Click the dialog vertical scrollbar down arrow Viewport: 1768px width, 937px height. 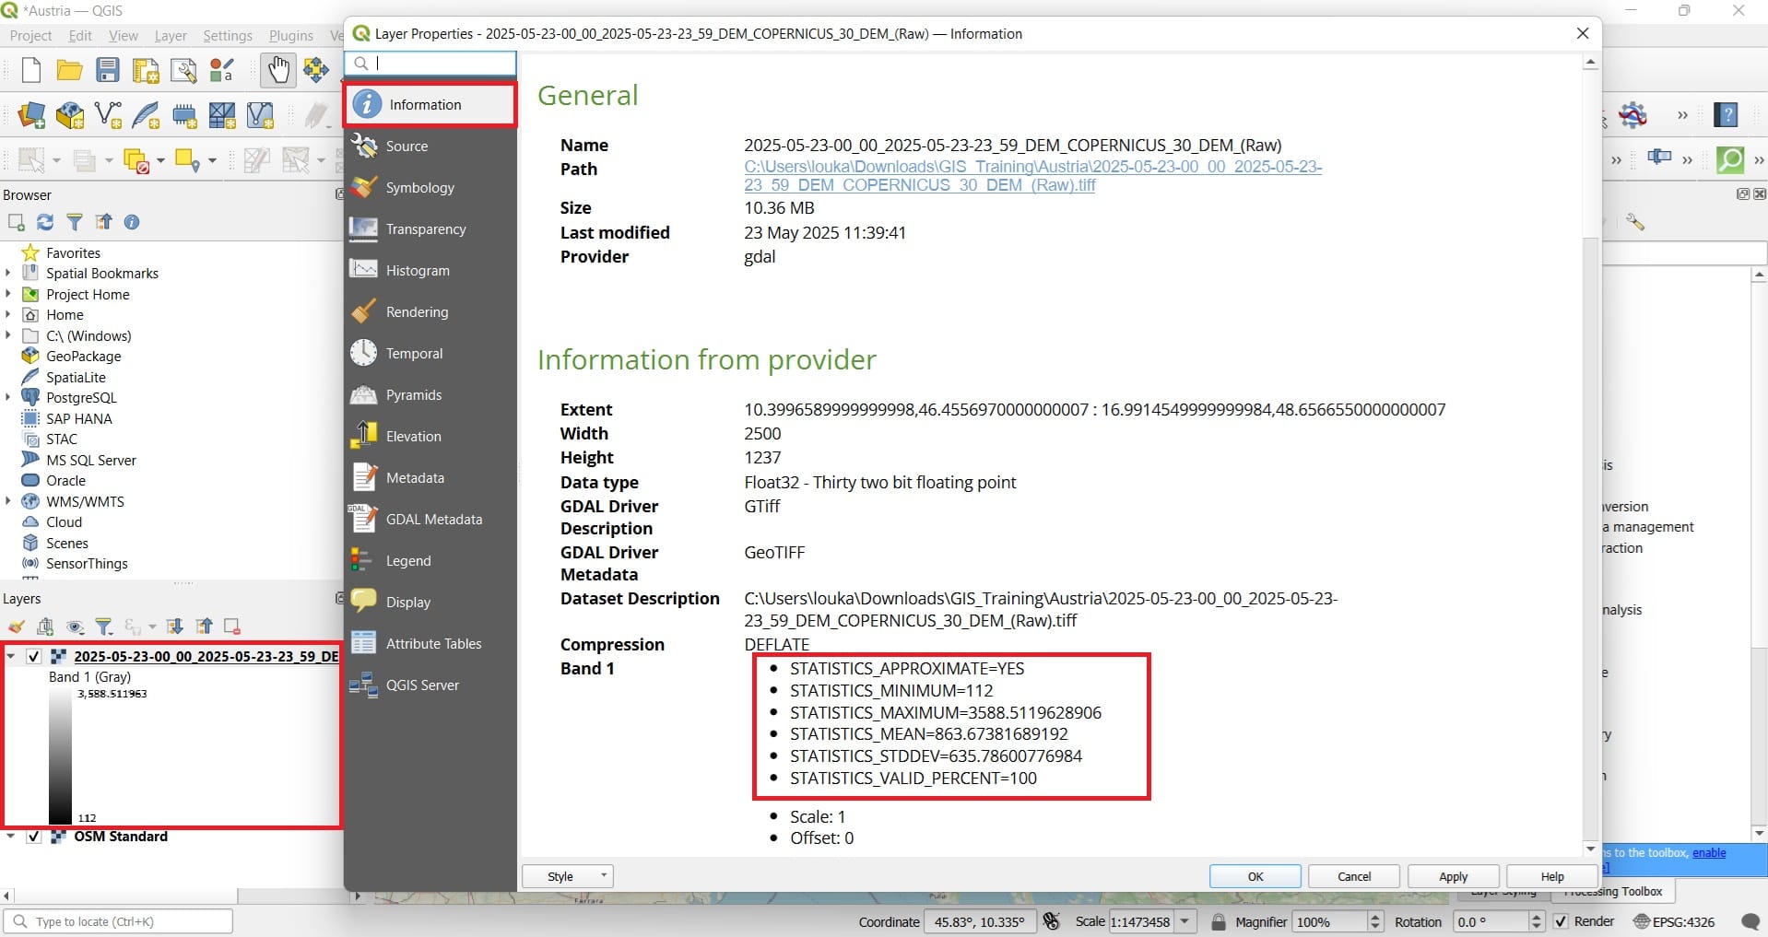coord(1590,849)
